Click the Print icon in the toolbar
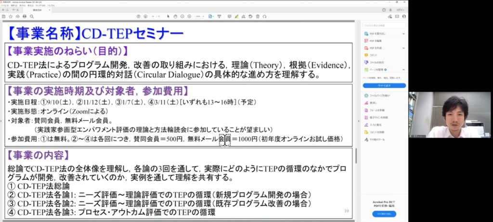This screenshot has height=222, width=493. (x=24, y=16)
